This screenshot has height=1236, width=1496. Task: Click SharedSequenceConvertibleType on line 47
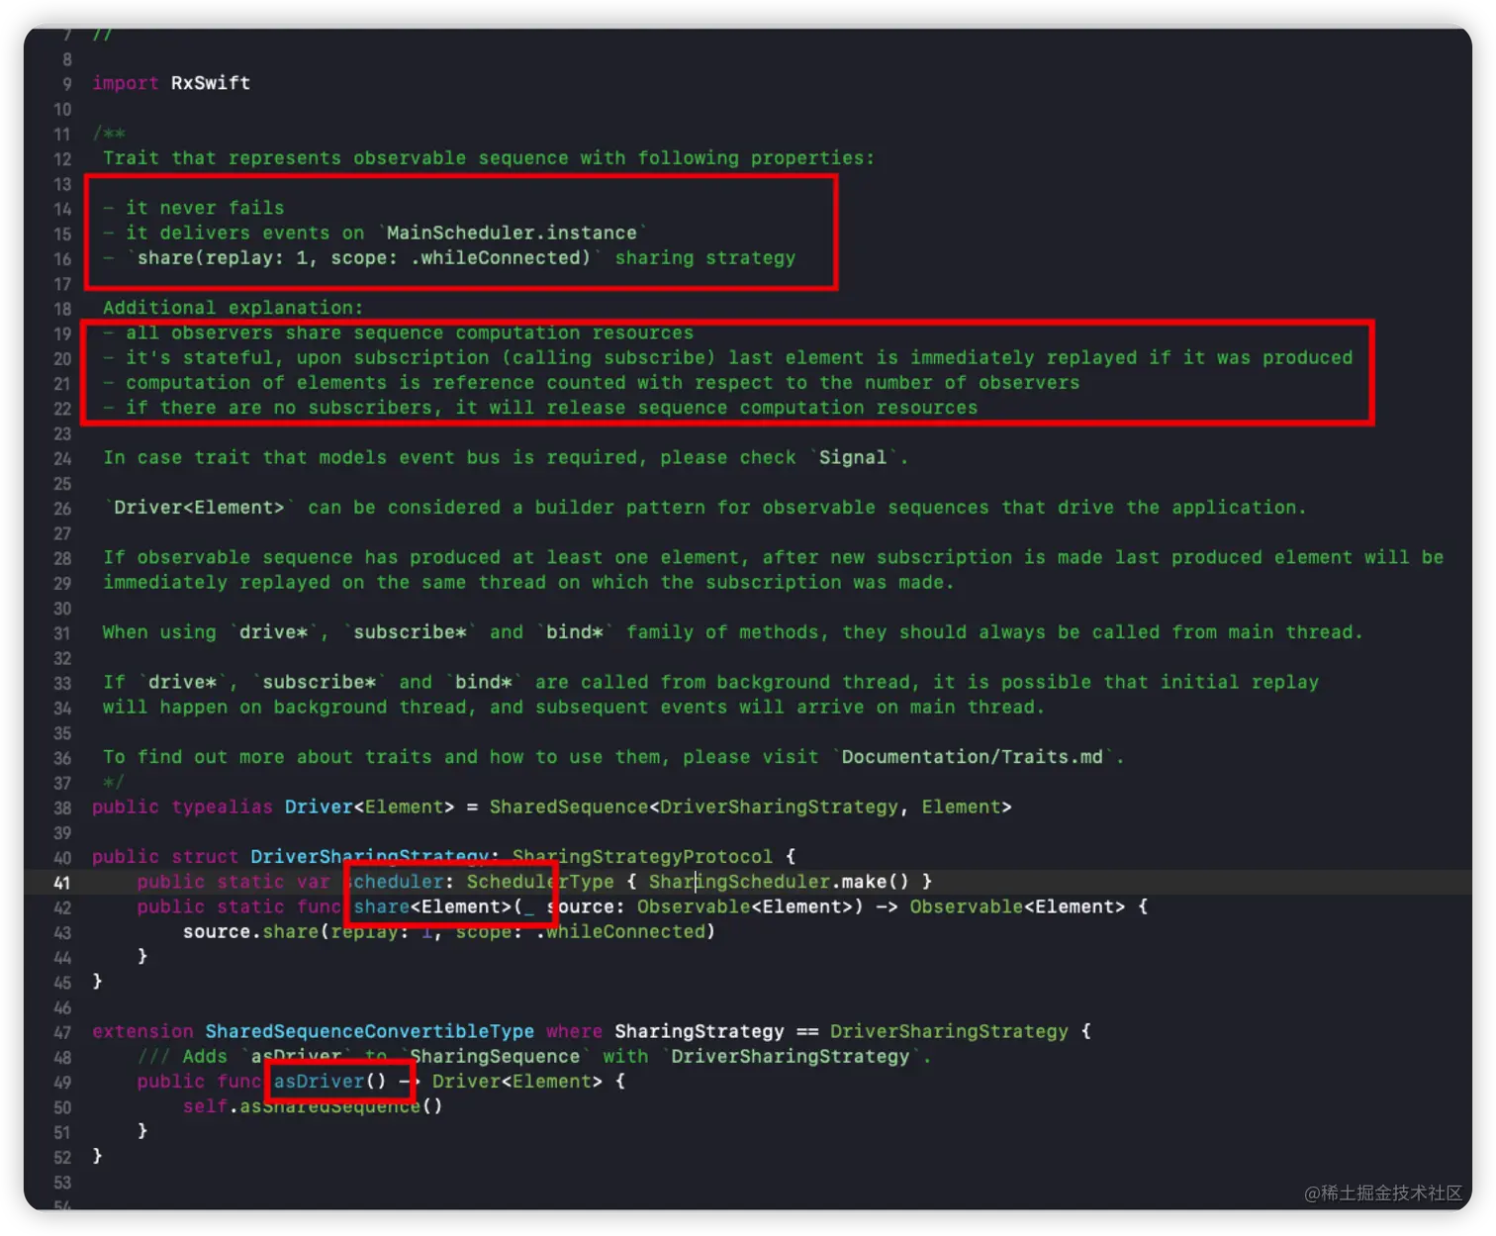(x=370, y=1031)
